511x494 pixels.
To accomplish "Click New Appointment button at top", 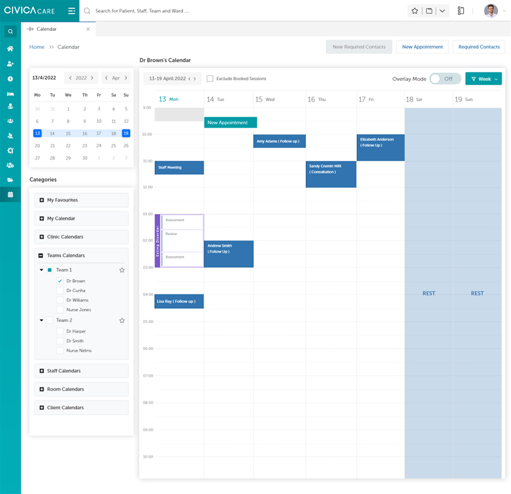I will 422,47.
